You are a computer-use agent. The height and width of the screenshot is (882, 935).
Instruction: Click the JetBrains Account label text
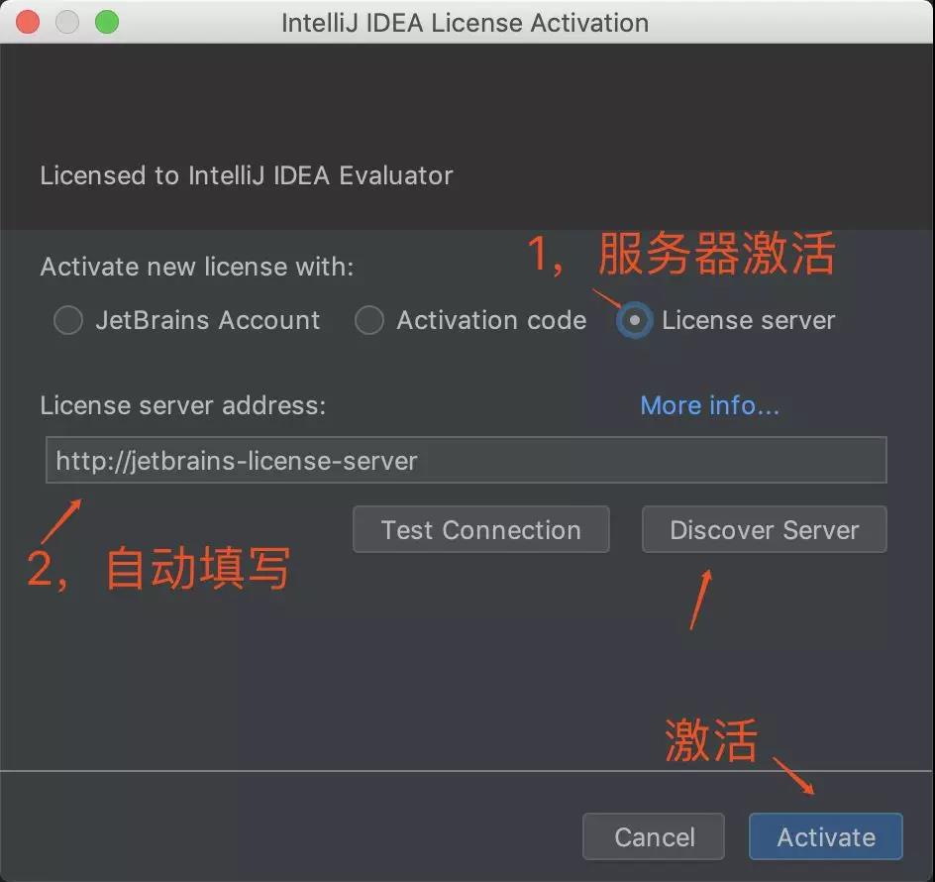coord(208,320)
